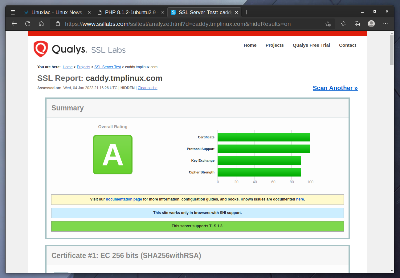Open the Contact page

(348, 45)
